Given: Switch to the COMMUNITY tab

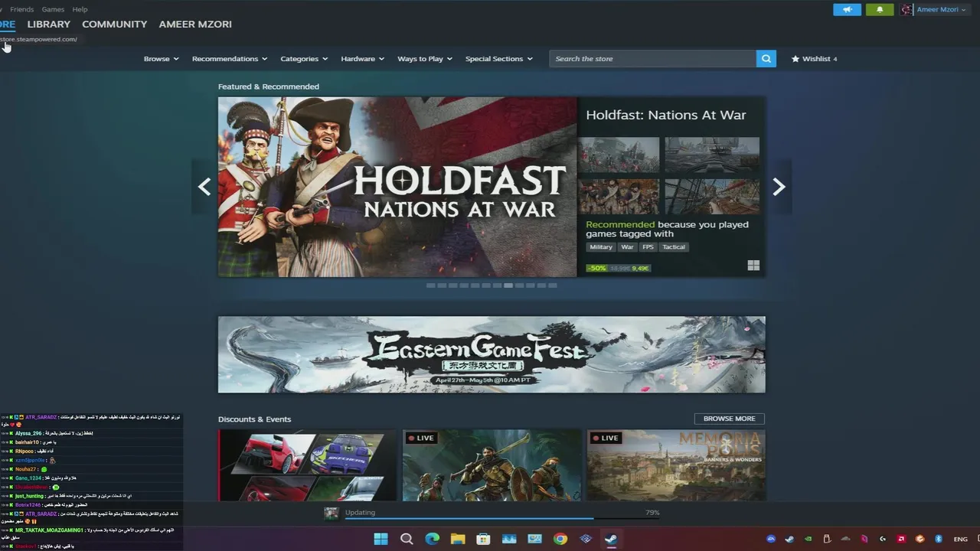Looking at the screenshot, I should pyautogui.click(x=114, y=24).
